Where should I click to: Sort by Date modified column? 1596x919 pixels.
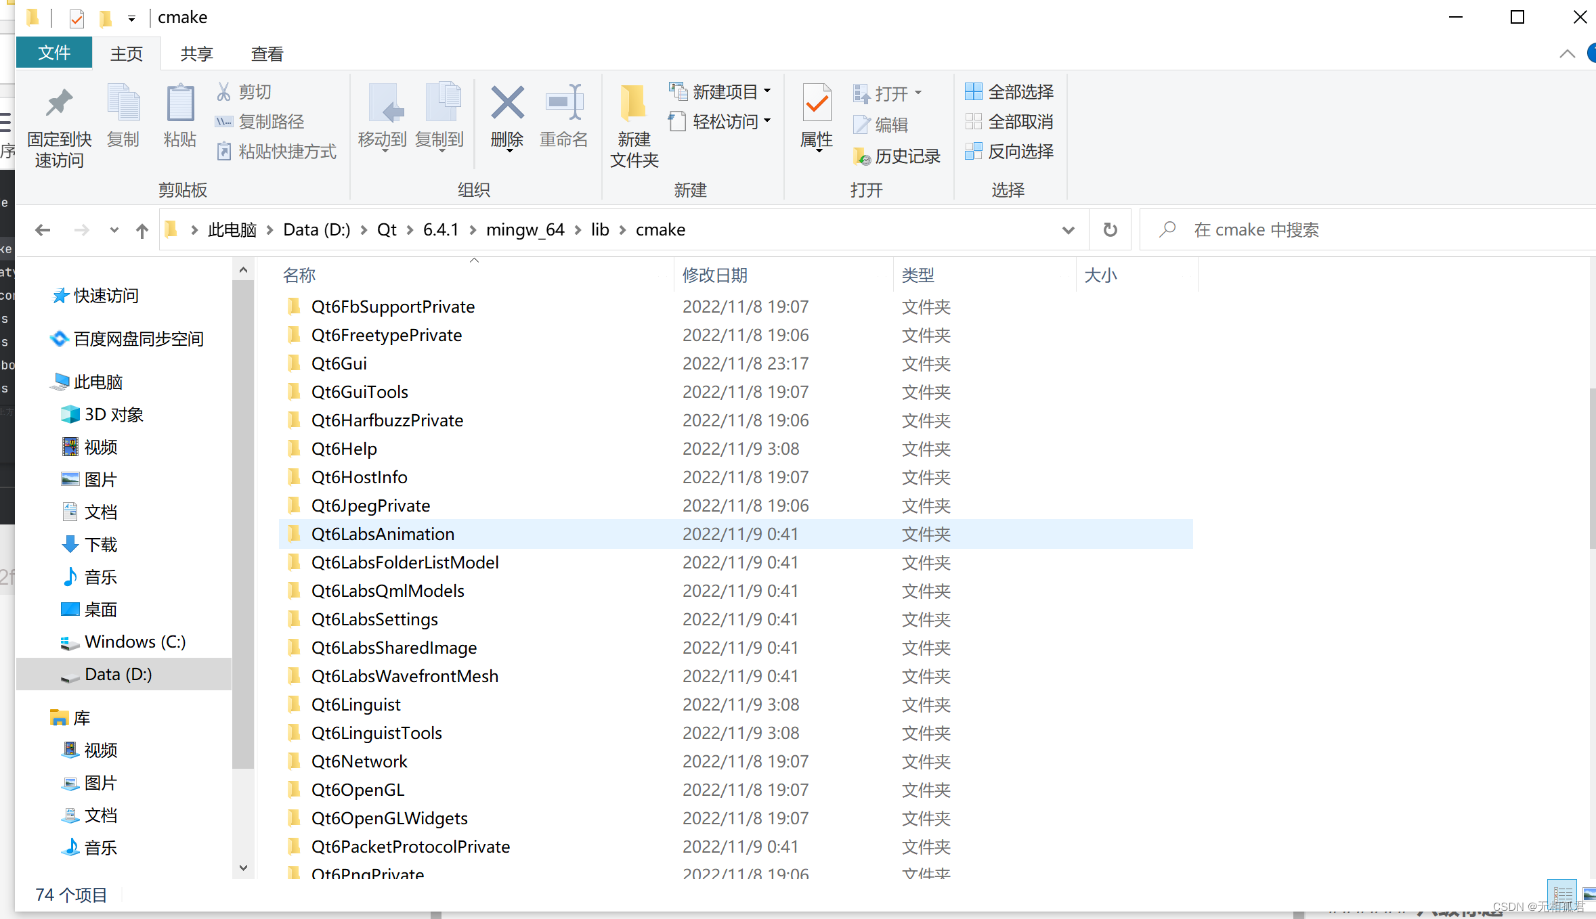click(x=784, y=275)
